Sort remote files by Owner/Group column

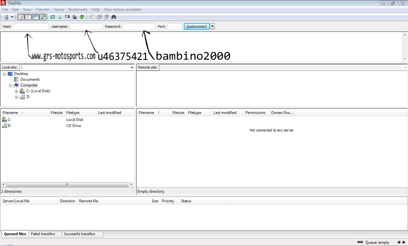(281, 113)
